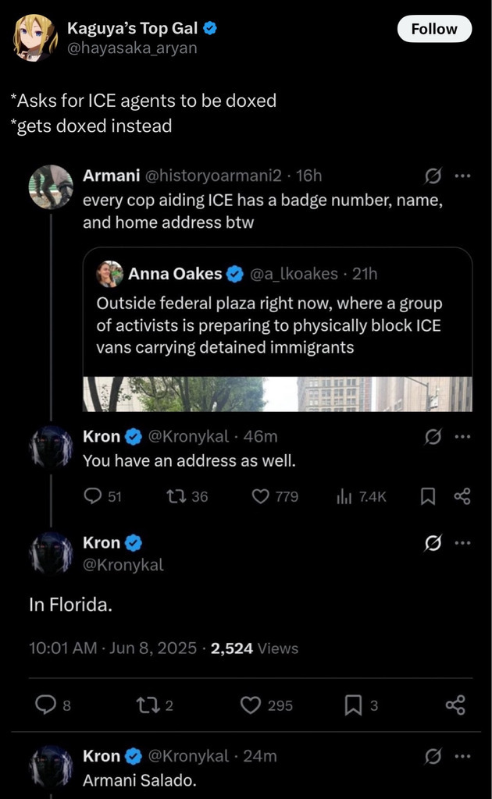Viewport: 492px width, 799px height.
Task: Share the "In Florida" post
Action: [x=455, y=705]
